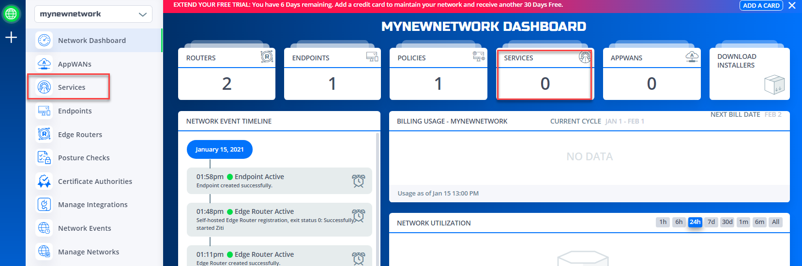This screenshot has height=266, width=802.
Task: Click the Network Event Timeline heading
Action: (x=229, y=121)
